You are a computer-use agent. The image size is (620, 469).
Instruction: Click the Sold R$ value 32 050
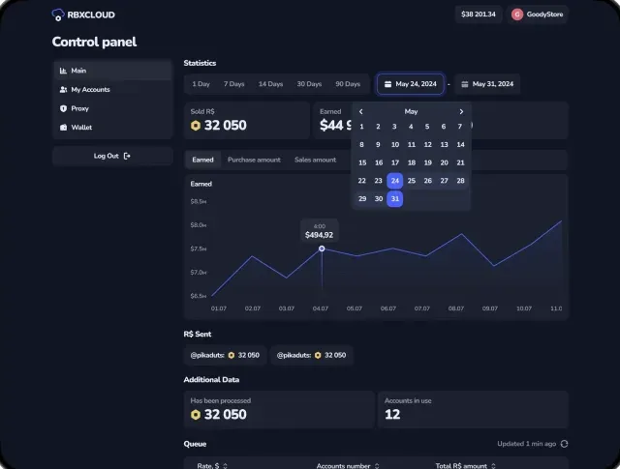click(226, 126)
